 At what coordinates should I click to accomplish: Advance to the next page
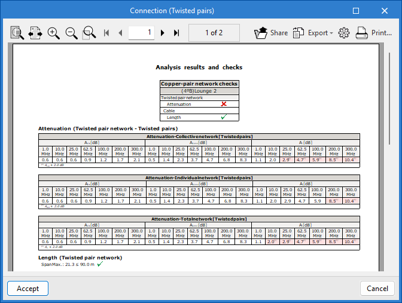(163, 33)
